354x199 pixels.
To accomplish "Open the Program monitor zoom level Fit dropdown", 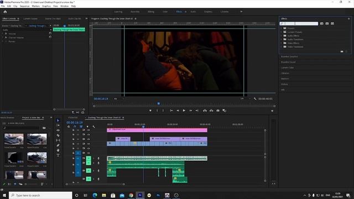I will pyautogui.click(x=119, y=99).
